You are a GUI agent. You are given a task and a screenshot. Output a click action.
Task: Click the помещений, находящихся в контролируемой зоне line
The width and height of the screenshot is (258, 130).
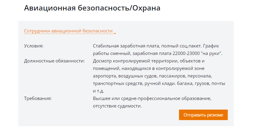tap(148, 68)
